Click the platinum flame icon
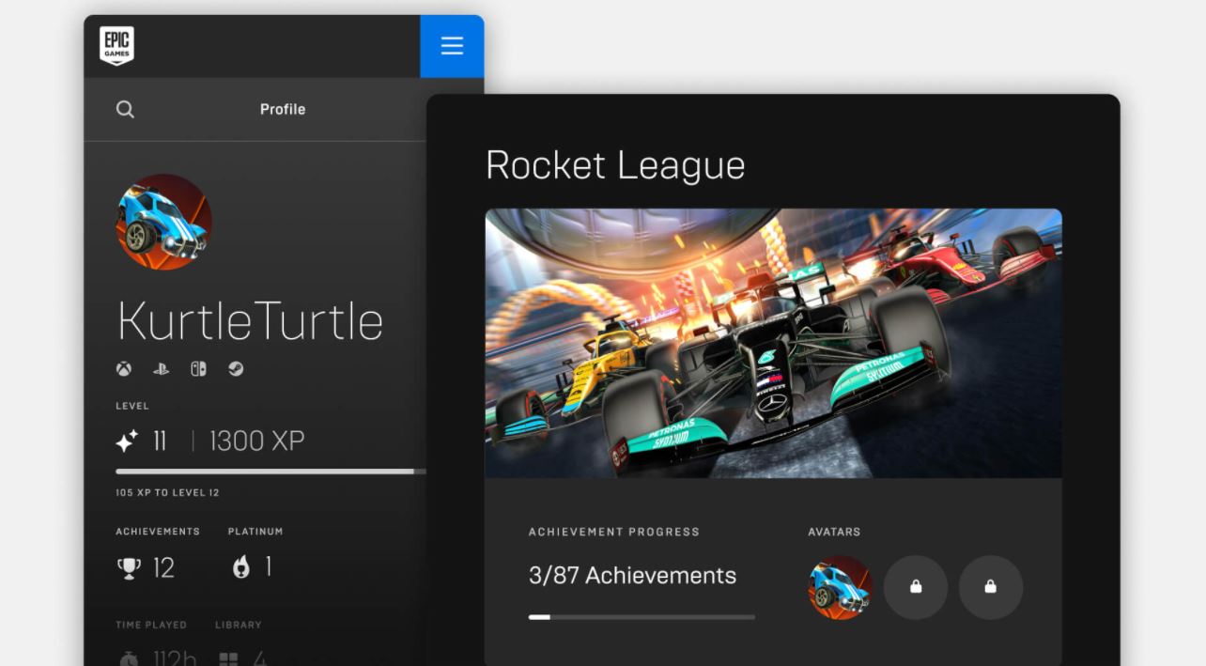The height and width of the screenshot is (666, 1206). click(241, 566)
